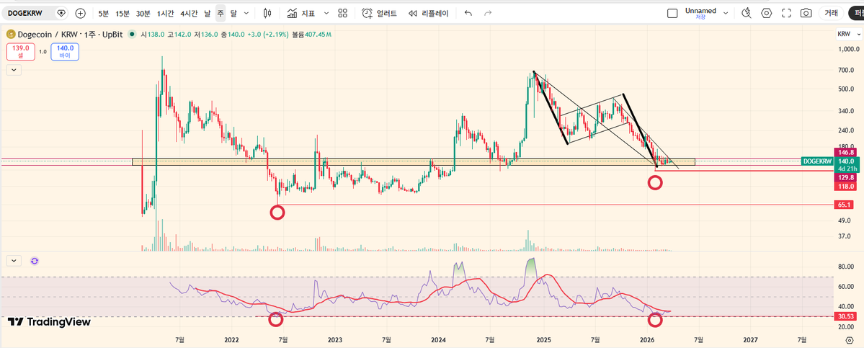Click the 2024 label on the time axis

tap(439, 342)
